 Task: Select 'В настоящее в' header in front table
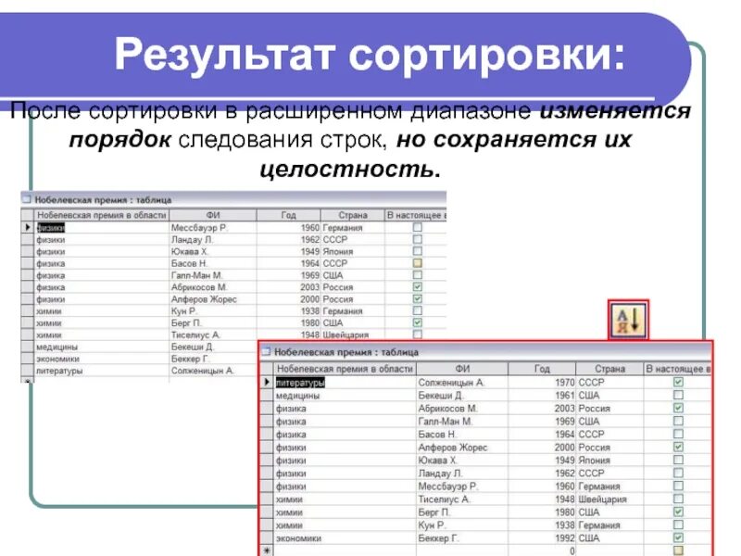click(678, 368)
